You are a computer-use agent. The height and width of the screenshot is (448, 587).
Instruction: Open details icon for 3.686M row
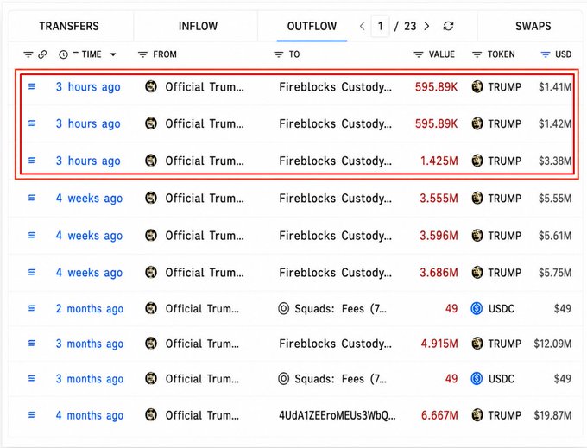tap(32, 272)
